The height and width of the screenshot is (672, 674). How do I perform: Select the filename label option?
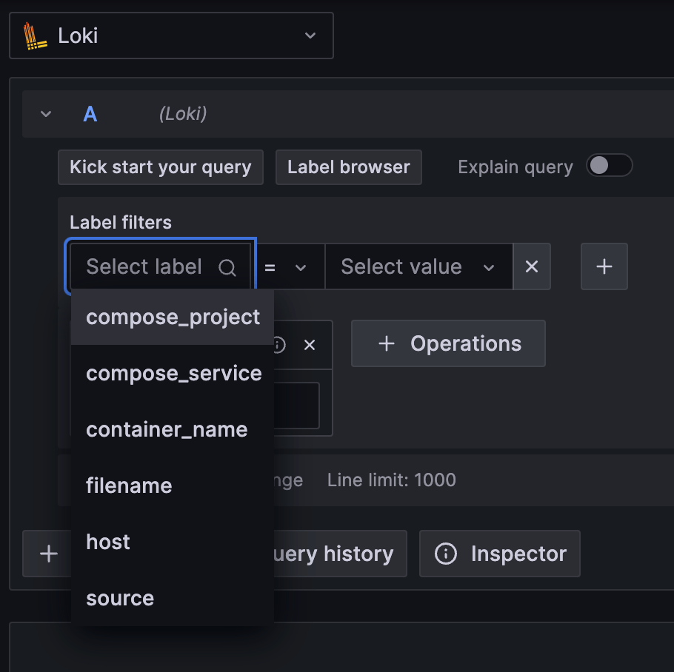129,486
